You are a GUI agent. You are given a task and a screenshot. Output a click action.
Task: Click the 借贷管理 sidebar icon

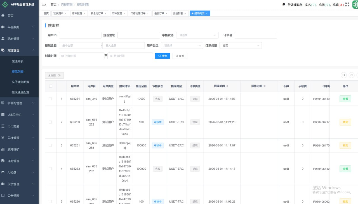click(x=3, y=184)
